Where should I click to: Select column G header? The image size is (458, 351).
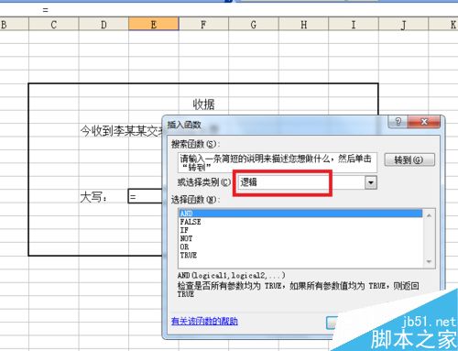click(254, 24)
